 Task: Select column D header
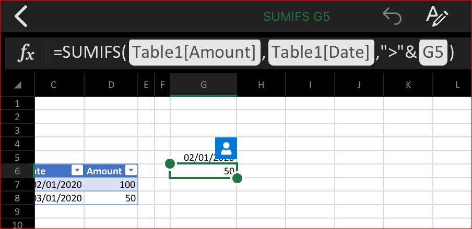[111, 85]
